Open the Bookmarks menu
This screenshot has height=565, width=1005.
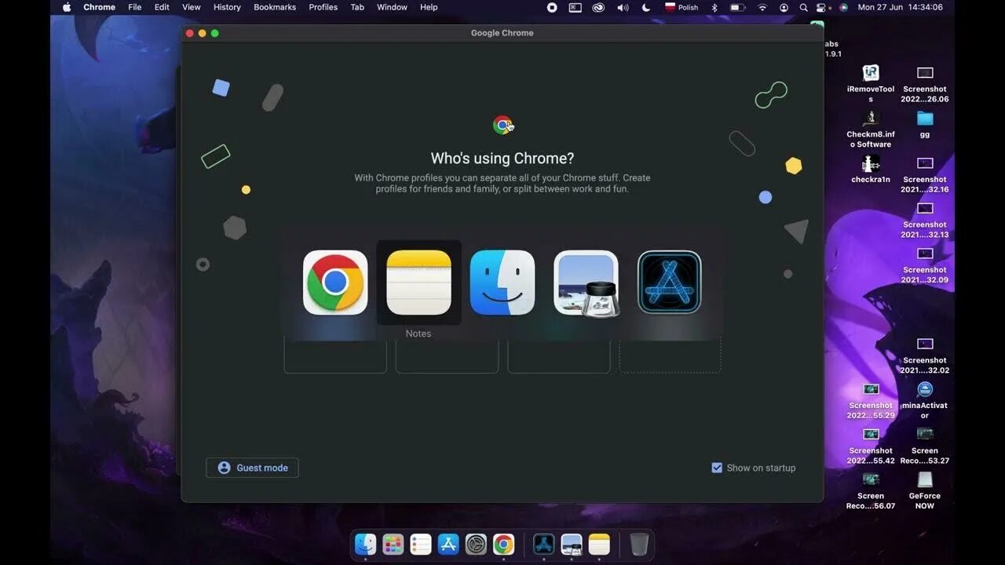pos(275,7)
